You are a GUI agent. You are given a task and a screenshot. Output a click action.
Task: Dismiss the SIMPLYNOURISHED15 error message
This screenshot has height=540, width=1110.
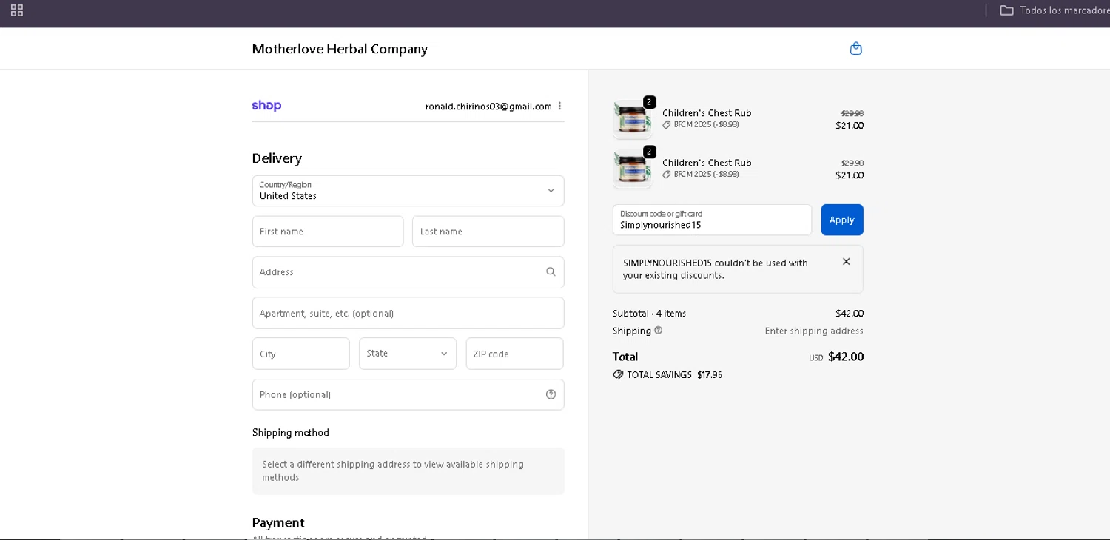tap(846, 262)
